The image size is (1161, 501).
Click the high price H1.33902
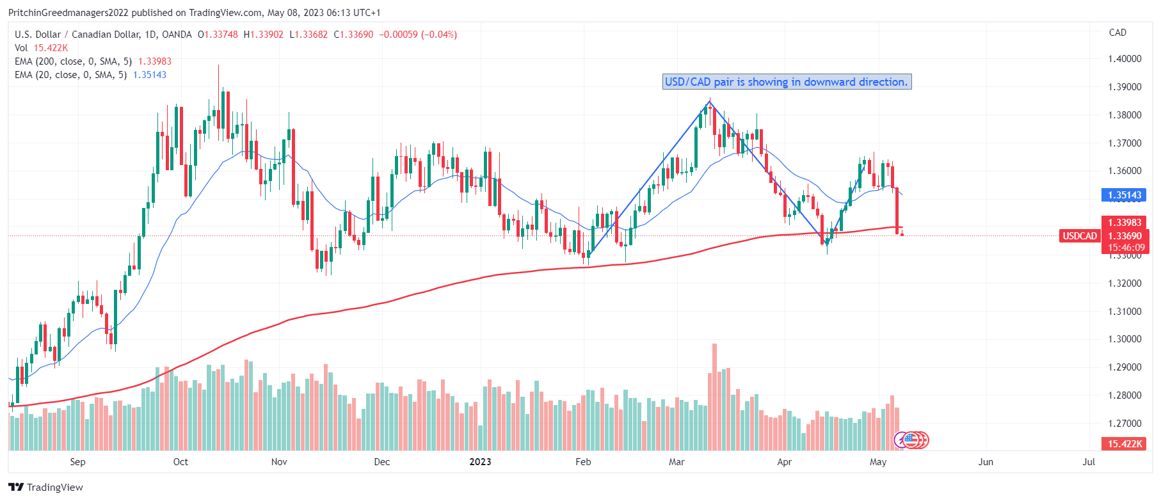[x=263, y=35]
